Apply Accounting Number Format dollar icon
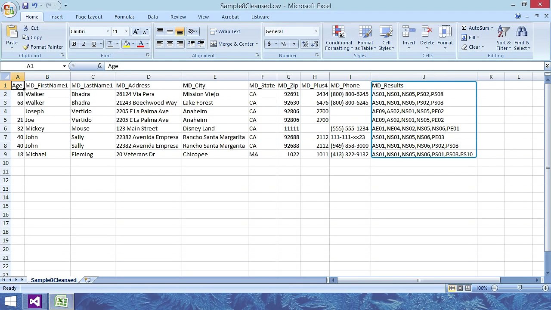 pos(269,44)
